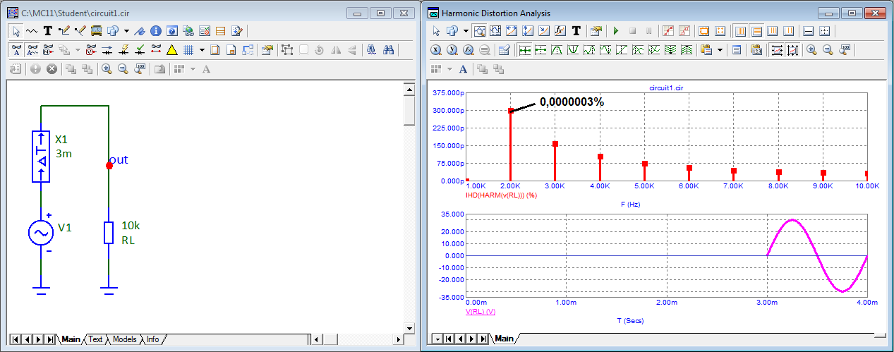Toggle Node Voltages display (glasses V icon)

(x=91, y=50)
